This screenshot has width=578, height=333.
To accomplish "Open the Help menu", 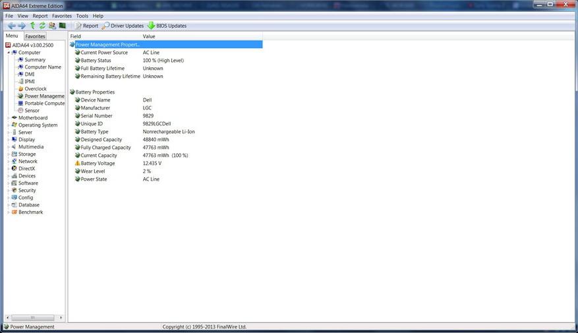I will click(98, 16).
